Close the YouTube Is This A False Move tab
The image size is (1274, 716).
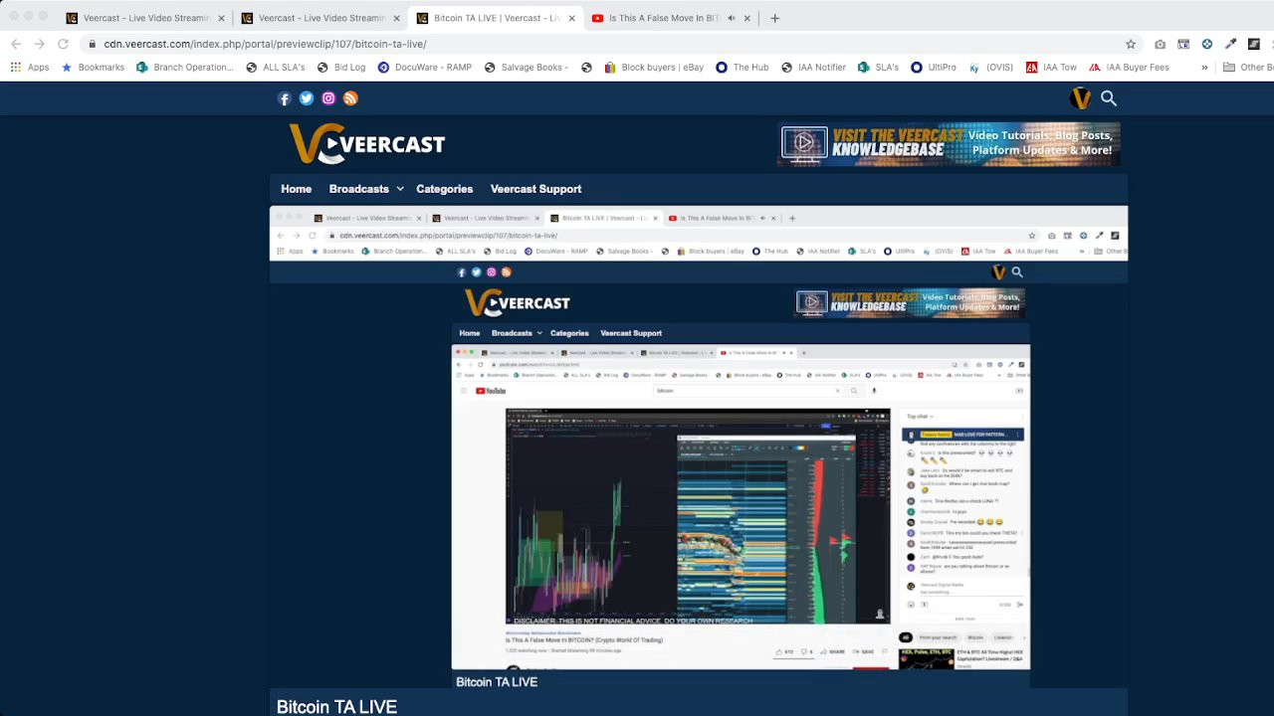click(747, 18)
